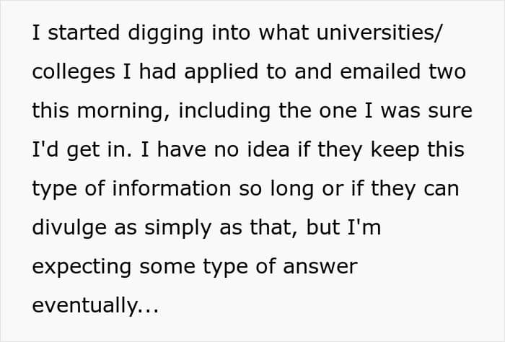This screenshot has height=342, width=505.
Task: Click the word "sure" ending the third line
Action: point(451,112)
